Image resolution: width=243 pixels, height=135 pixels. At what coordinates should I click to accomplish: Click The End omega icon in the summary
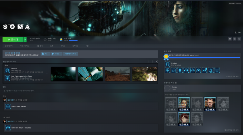pyautogui.click(x=7, y=70)
